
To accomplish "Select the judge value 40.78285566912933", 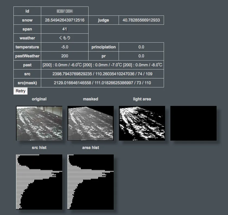I will click(141, 20).
